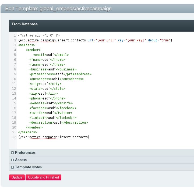Click the facebook element line
194x189 pixels.
[x=53, y=108]
